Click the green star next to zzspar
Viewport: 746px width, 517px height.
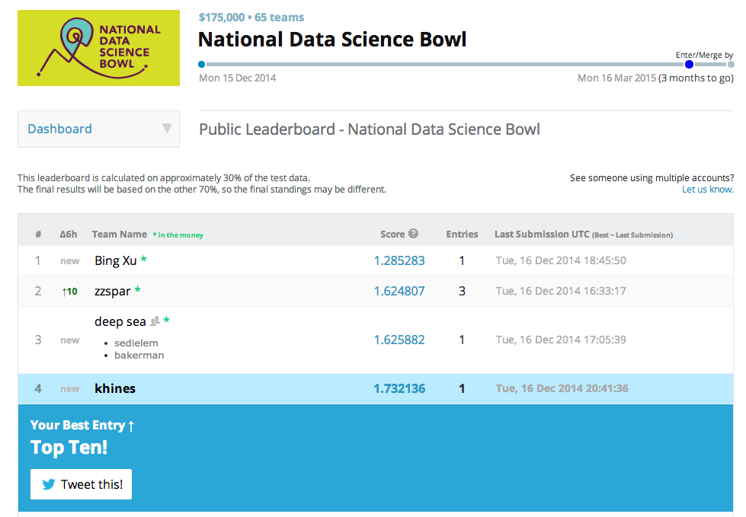(x=137, y=289)
